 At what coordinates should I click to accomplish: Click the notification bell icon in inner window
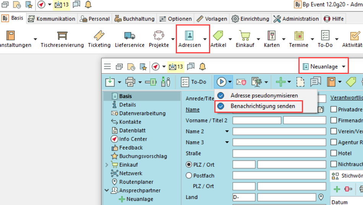(x=203, y=67)
